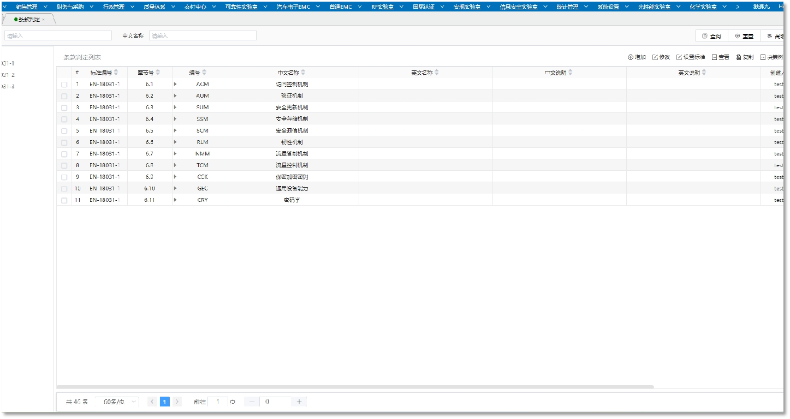
Task: Click the 复制 (copy) toolbar icon
Action: 739,57
